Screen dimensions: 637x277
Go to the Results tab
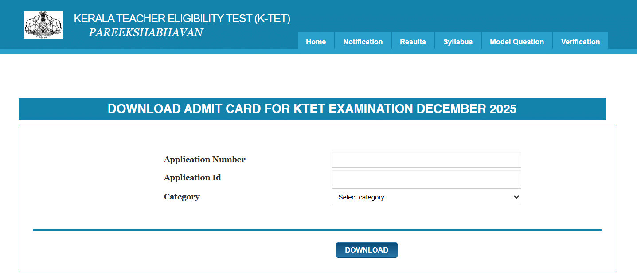pos(412,41)
